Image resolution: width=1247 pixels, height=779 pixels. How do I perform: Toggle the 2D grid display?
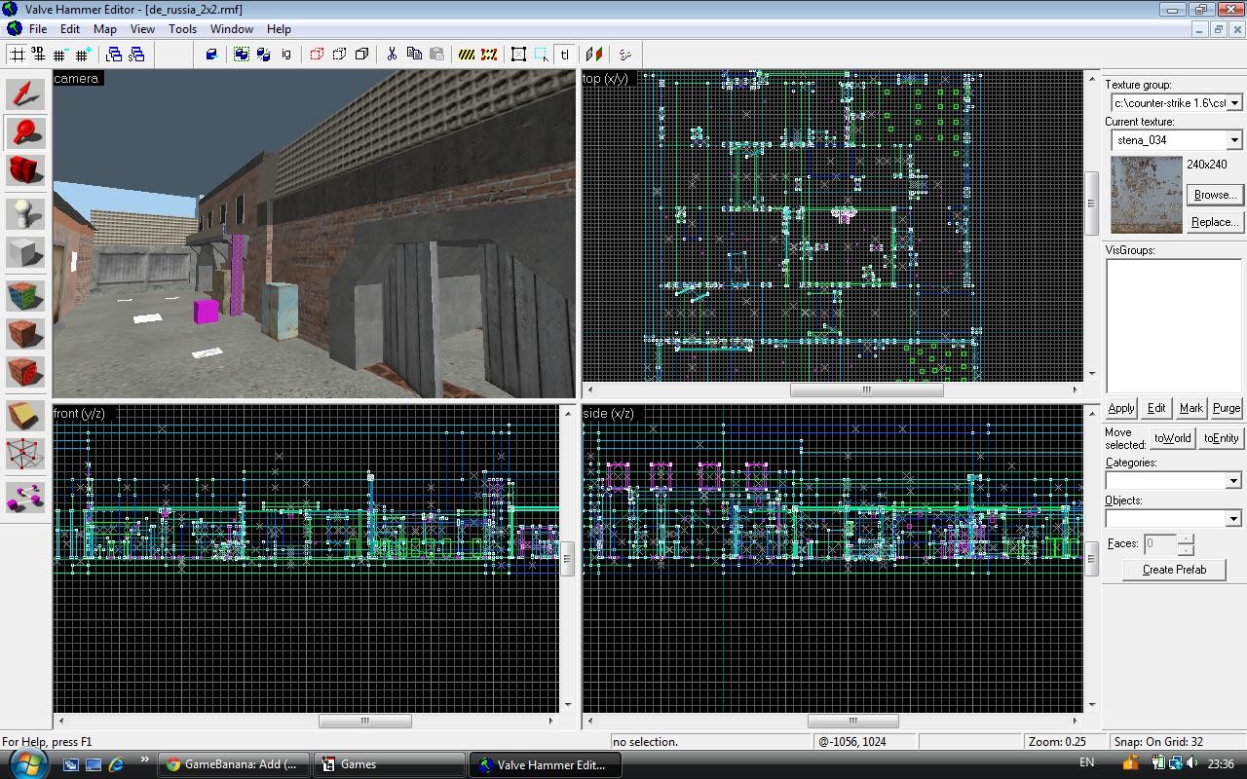point(18,55)
